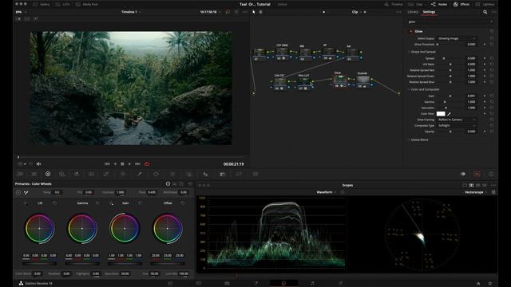This screenshot has width=511, height=287.
Task: Pick white point next to Gain label
Action: click(112, 203)
